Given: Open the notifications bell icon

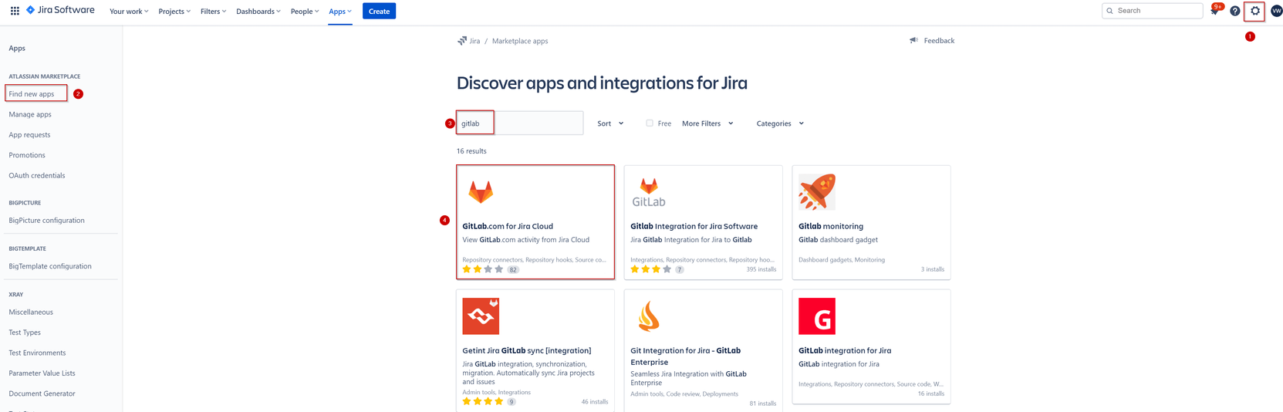Looking at the screenshot, I should (1214, 11).
